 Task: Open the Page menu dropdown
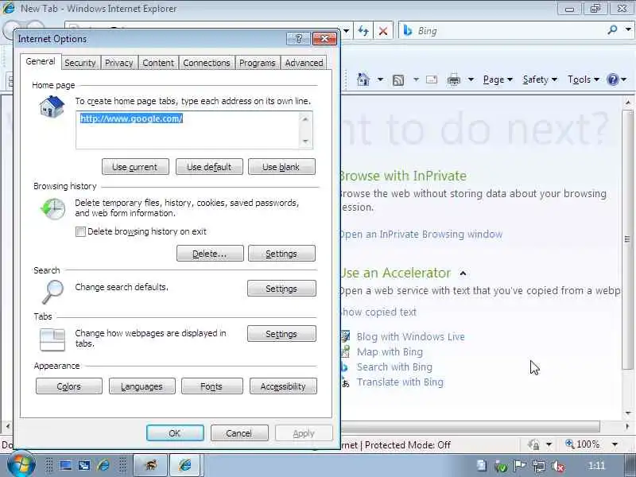(498, 79)
